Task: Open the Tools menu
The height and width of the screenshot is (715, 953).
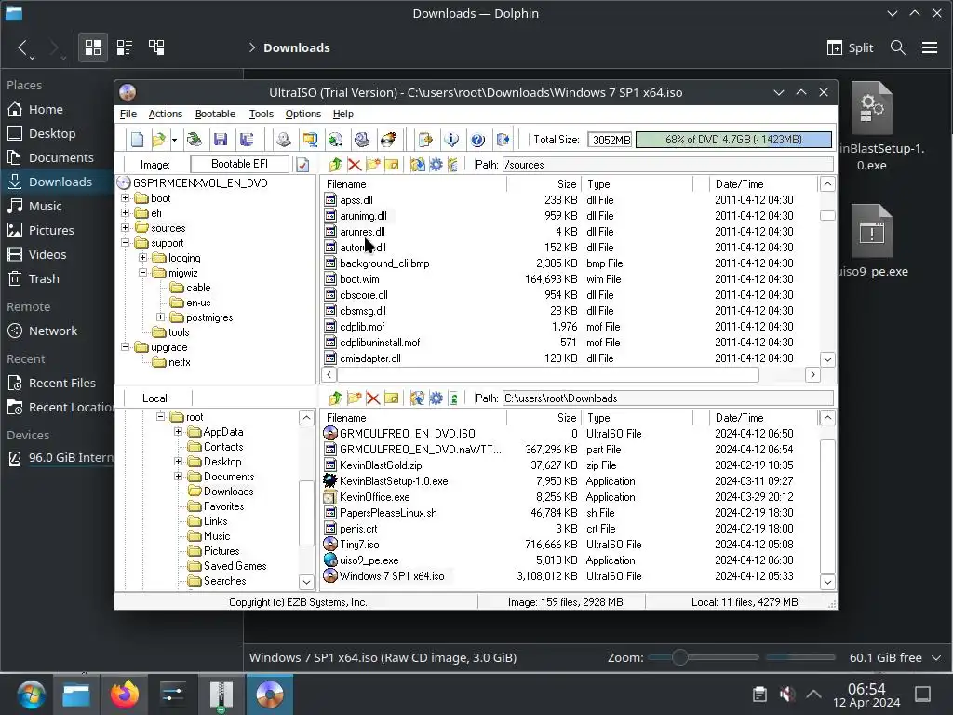Action: point(262,114)
